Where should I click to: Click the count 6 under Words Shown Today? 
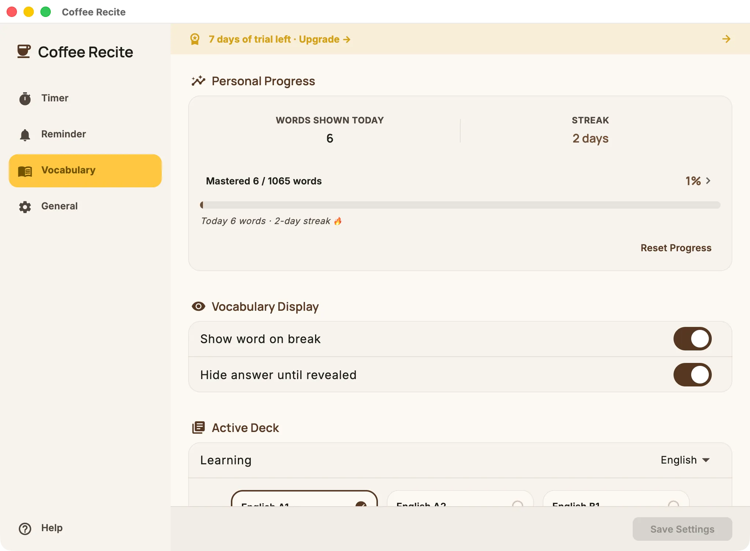coord(330,138)
